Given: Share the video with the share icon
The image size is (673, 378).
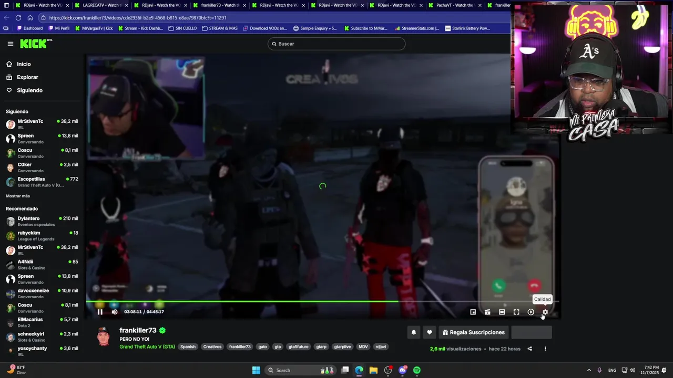Looking at the screenshot, I should [x=529, y=349].
